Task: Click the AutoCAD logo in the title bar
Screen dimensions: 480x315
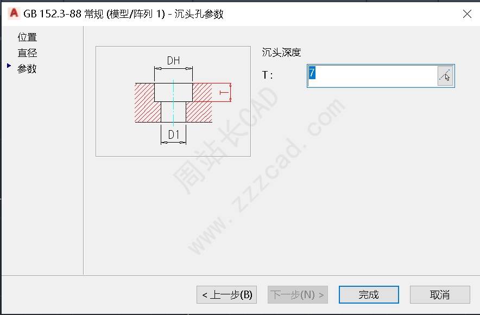Action: pyautogui.click(x=14, y=14)
